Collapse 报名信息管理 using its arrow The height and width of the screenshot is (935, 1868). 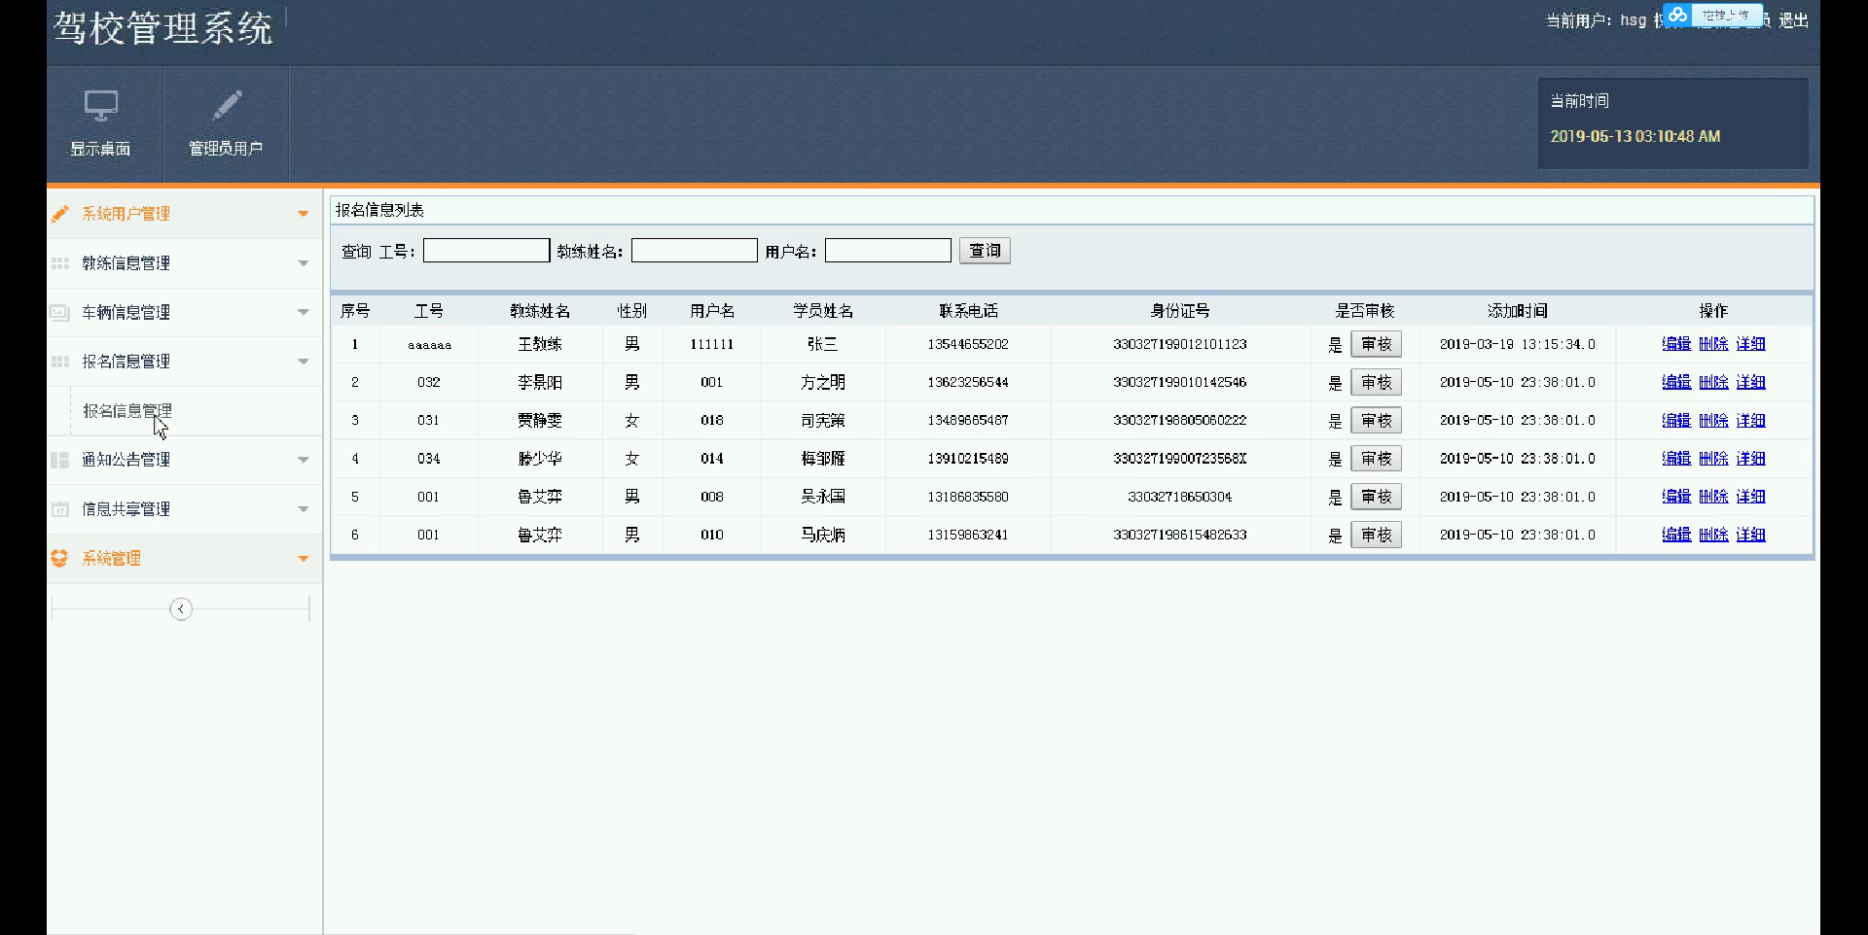[x=303, y=362]
